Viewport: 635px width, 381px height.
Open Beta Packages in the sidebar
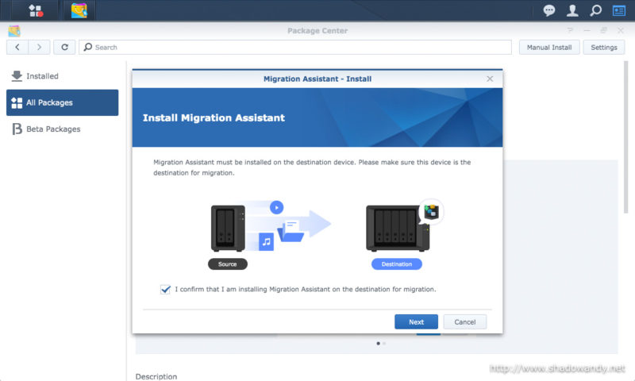pyautogui.click(x=63, y=129)
